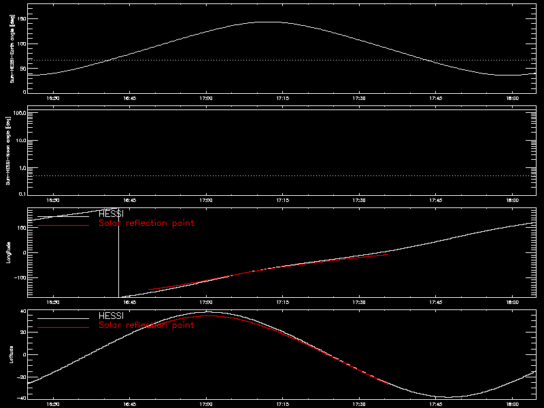Click the 20 tick on Latitude axis
Image resolution: width=544 pixels, height=408 pixels.
(23, 332)
